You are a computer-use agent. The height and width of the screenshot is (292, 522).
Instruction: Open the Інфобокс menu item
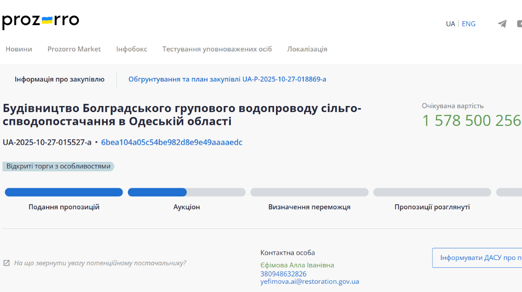[x=131, y=49]
